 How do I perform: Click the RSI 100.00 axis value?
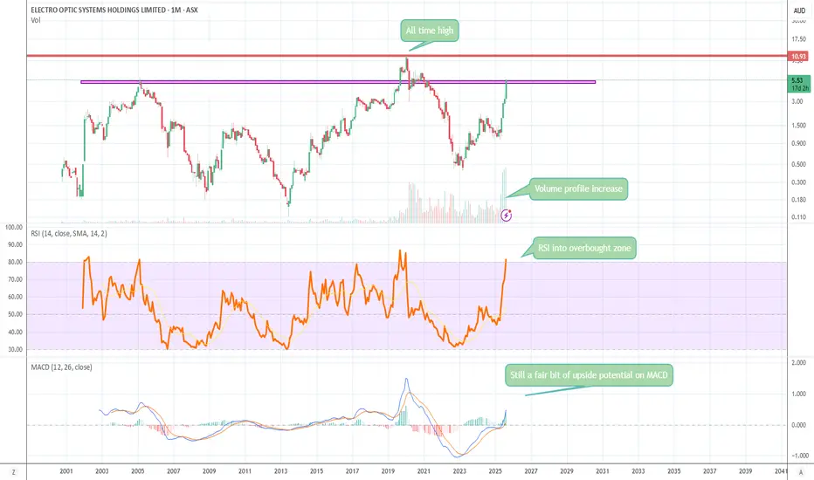click(14, 227)
